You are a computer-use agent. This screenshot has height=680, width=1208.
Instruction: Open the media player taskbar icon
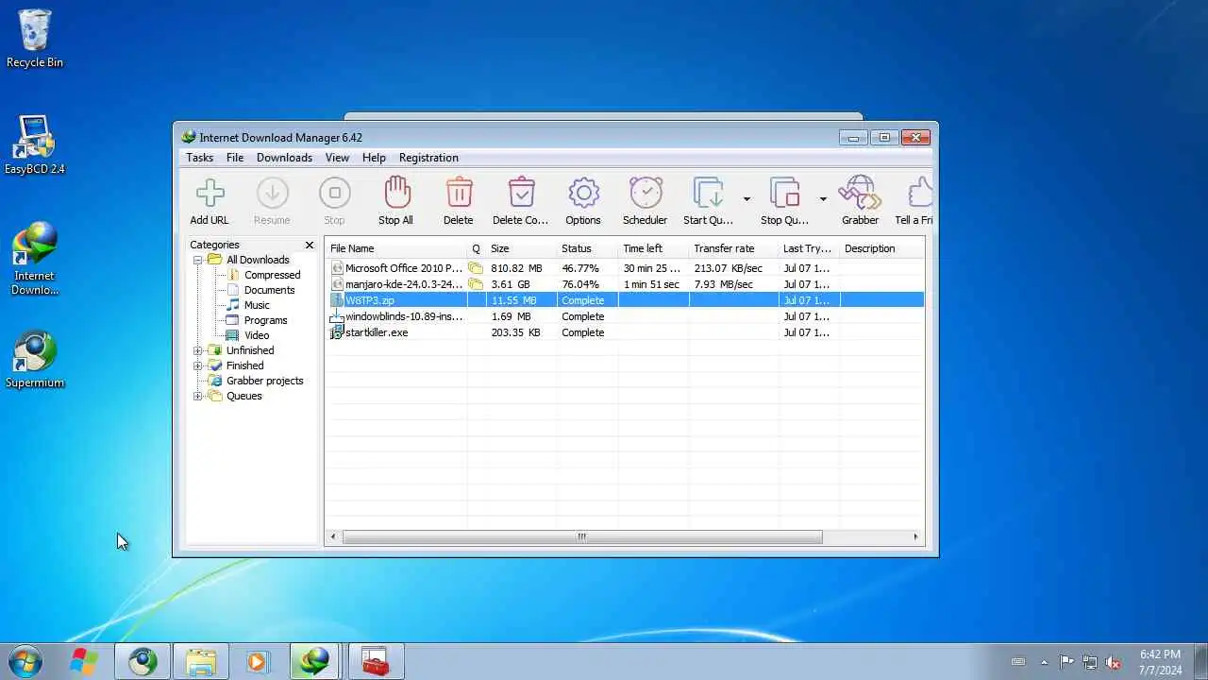pos(257,660)
